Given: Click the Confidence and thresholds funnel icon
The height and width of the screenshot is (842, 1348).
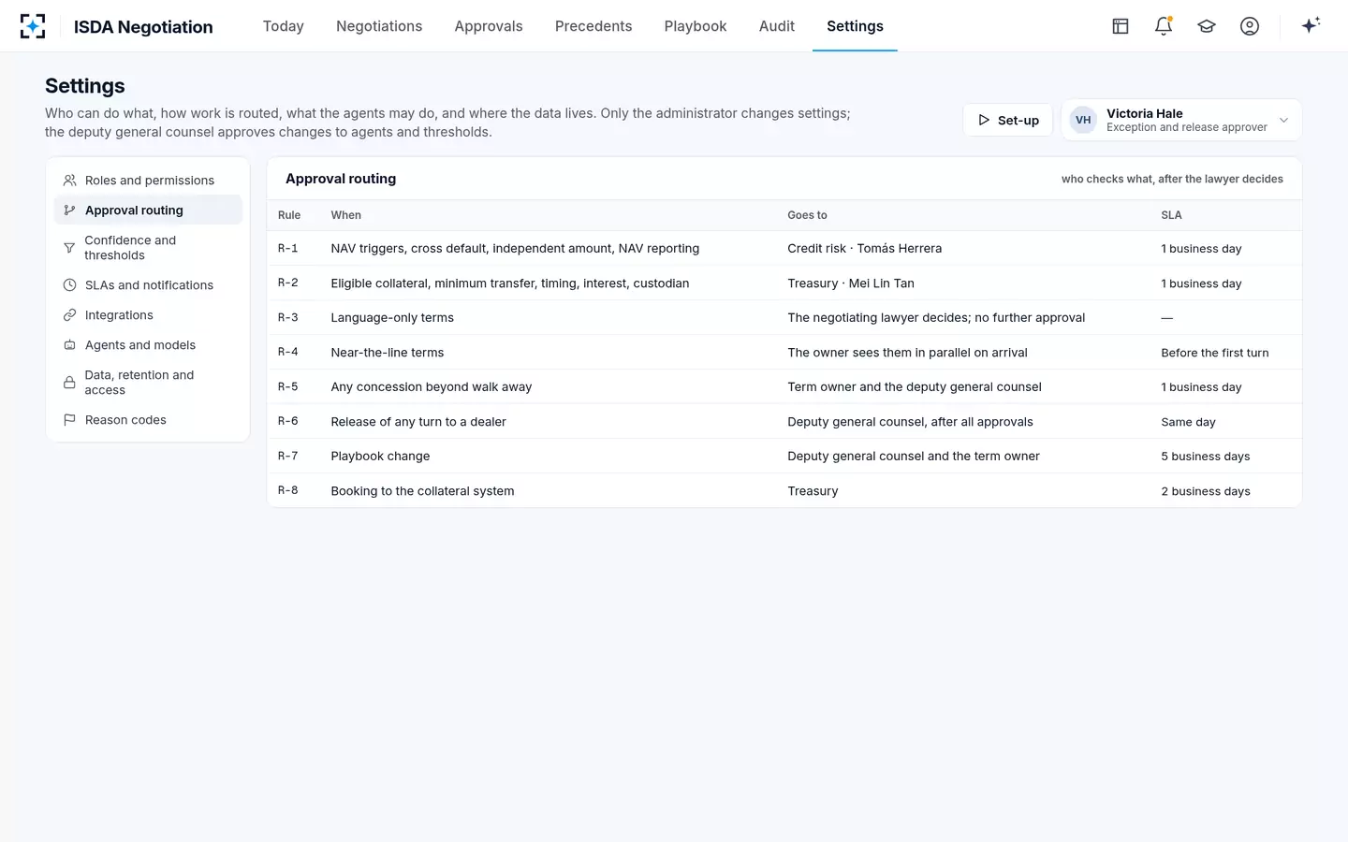Looking at the screenshot, I should [69, 248].
